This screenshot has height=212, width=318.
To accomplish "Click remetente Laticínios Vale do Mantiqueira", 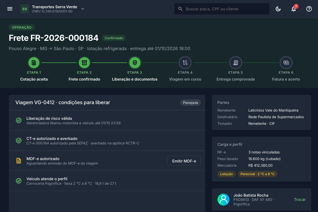I will (x=273, y=110).
